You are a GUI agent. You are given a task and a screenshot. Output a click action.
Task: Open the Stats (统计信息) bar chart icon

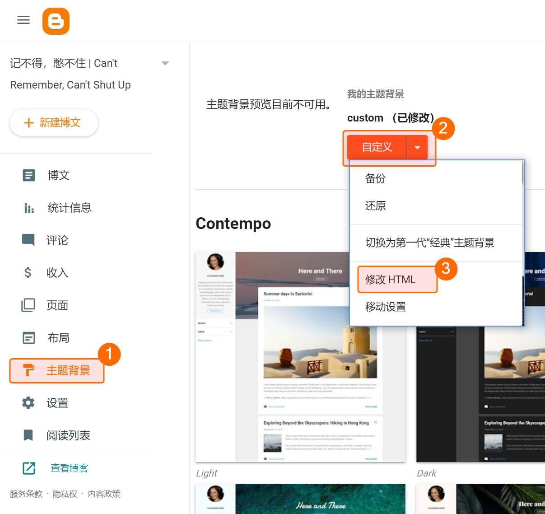pos(29,208)
